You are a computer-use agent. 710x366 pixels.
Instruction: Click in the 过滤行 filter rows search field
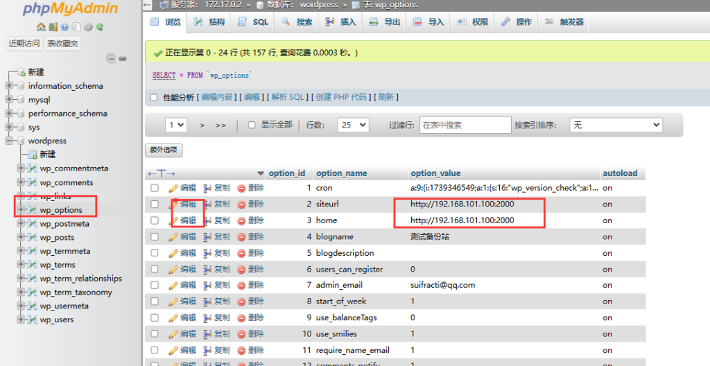click(x=465, y=125)
